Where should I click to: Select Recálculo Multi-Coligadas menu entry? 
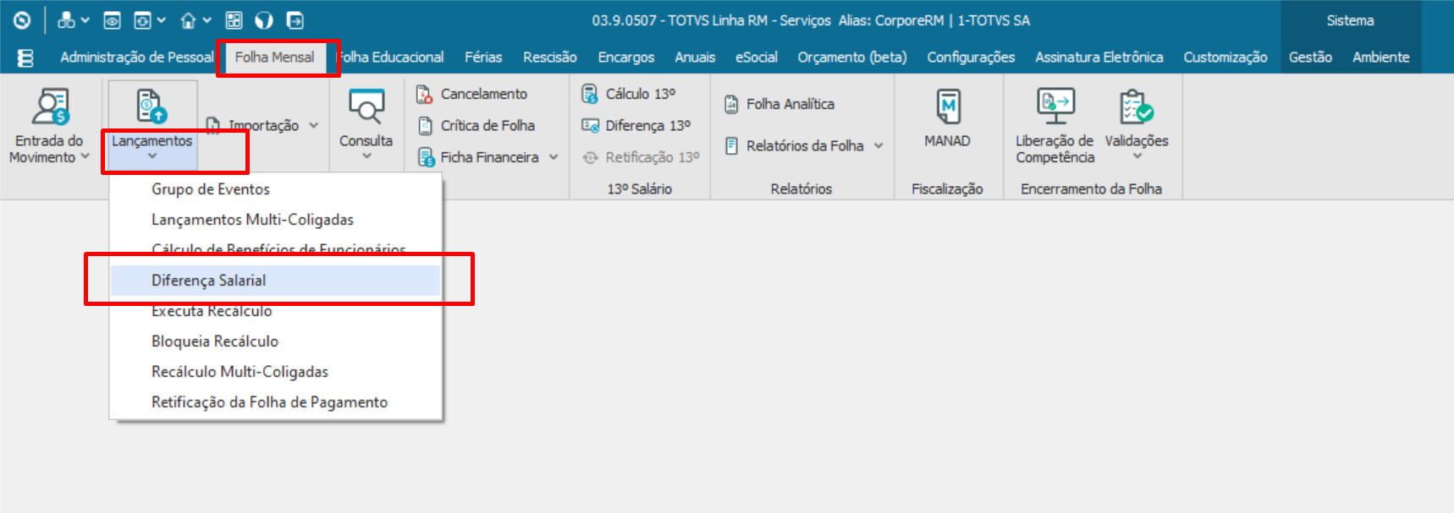tap(276, 372)
